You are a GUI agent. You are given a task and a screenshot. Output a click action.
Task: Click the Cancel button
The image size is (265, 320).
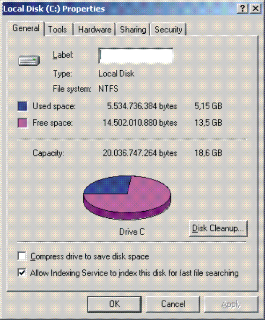(x=173, y=304)
